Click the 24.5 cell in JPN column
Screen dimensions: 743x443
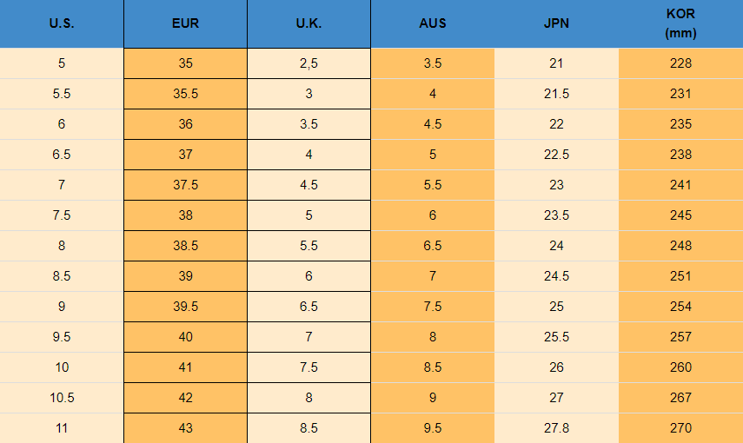click(556, 276)
